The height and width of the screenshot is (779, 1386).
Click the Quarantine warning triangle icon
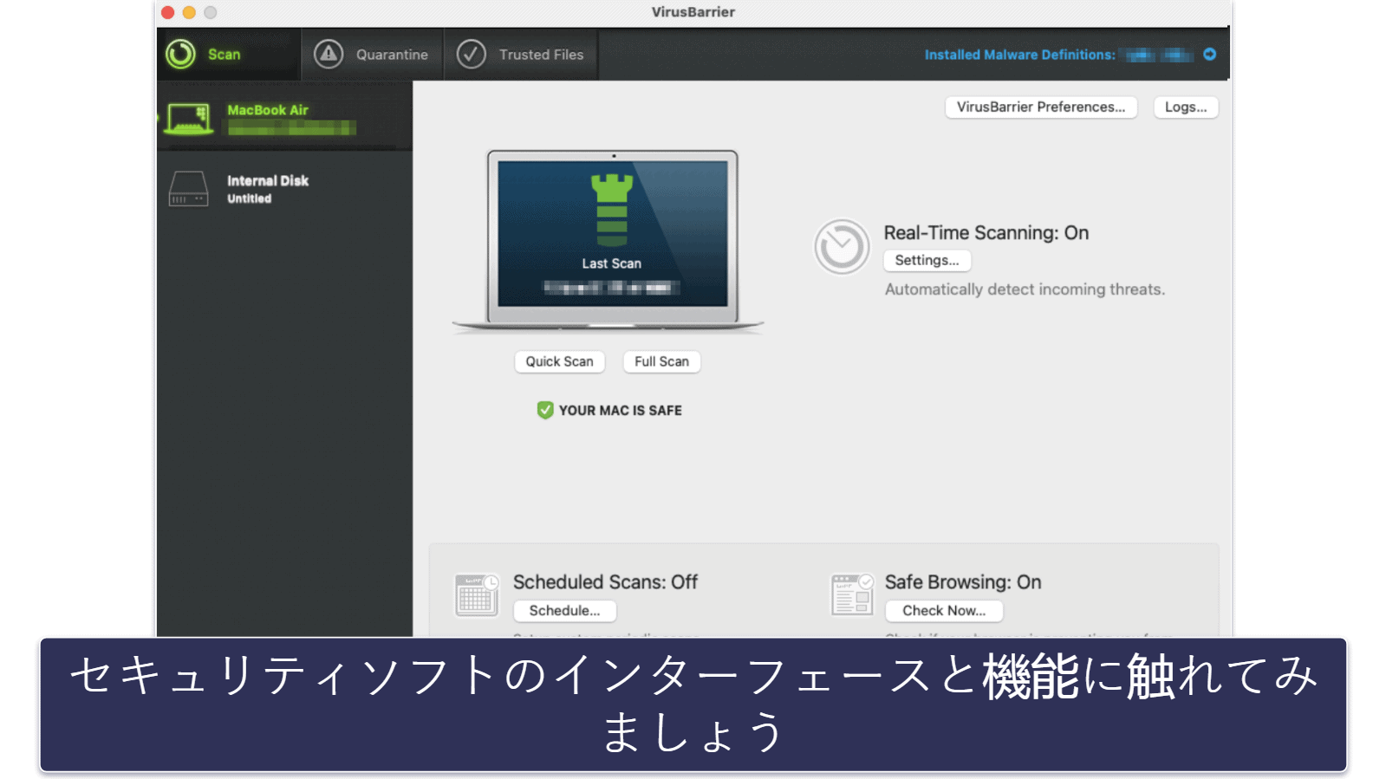tap(329, 54)
